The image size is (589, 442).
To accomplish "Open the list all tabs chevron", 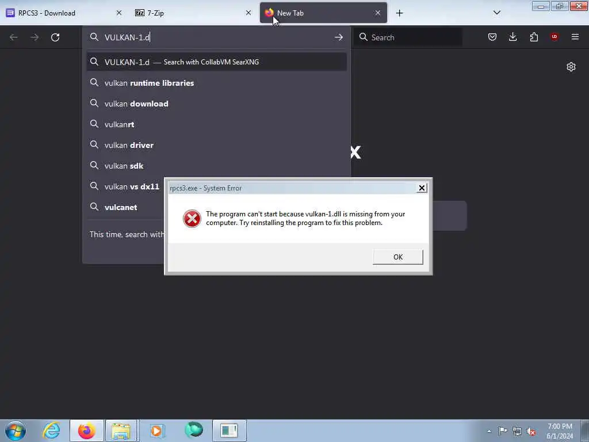I will click(496, 13).
